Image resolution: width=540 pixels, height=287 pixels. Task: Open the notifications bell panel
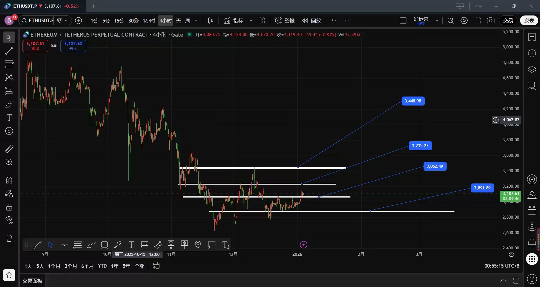[532, 242]
